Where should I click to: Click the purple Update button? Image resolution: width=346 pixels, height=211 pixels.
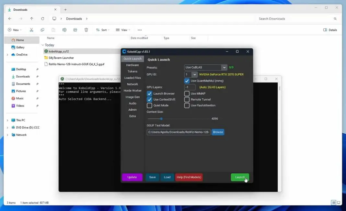click(x=132, y=177)
